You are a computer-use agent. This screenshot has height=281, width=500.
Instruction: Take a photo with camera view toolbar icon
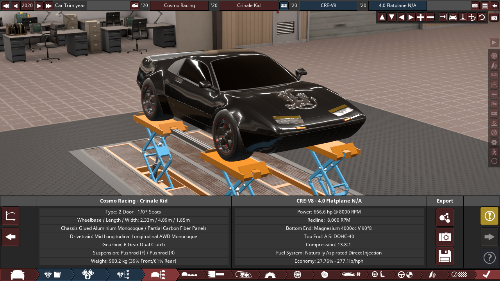click(494, 18)
